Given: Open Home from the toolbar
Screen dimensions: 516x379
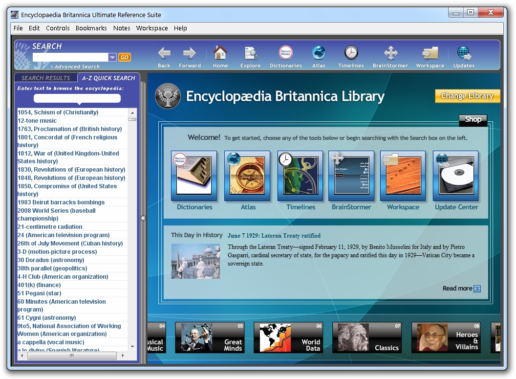Looking at the screenshot, I should click(220, 57).
